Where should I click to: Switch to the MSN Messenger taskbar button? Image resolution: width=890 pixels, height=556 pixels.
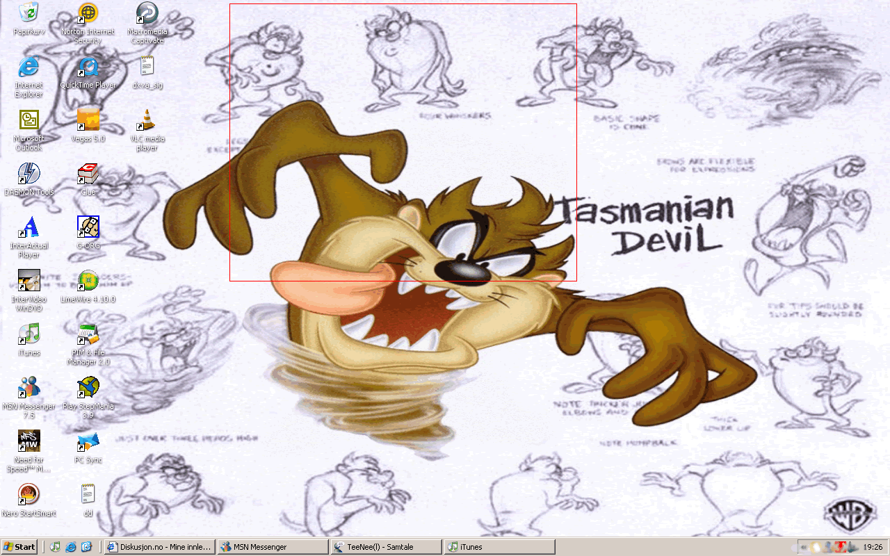pyautogui.click(x=273, y=547)
